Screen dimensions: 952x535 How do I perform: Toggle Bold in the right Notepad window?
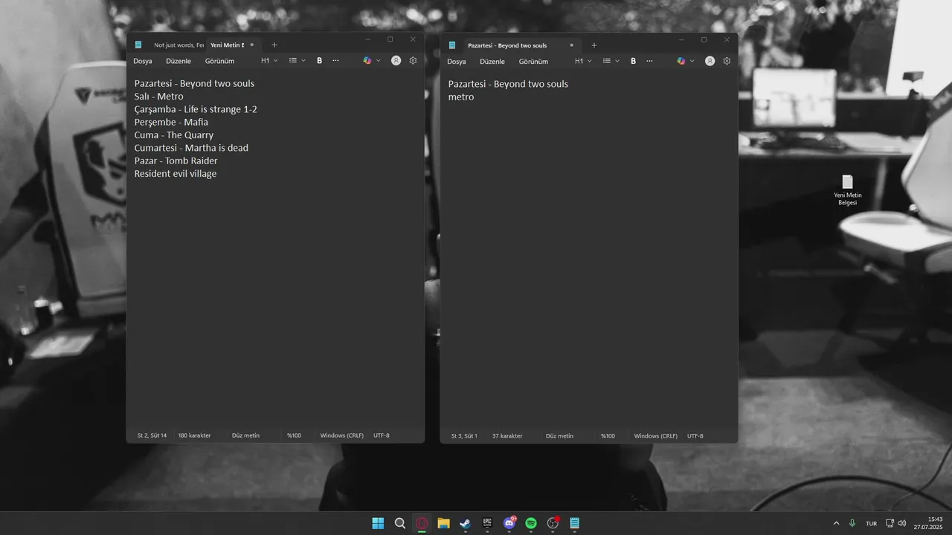coord(633,61)
